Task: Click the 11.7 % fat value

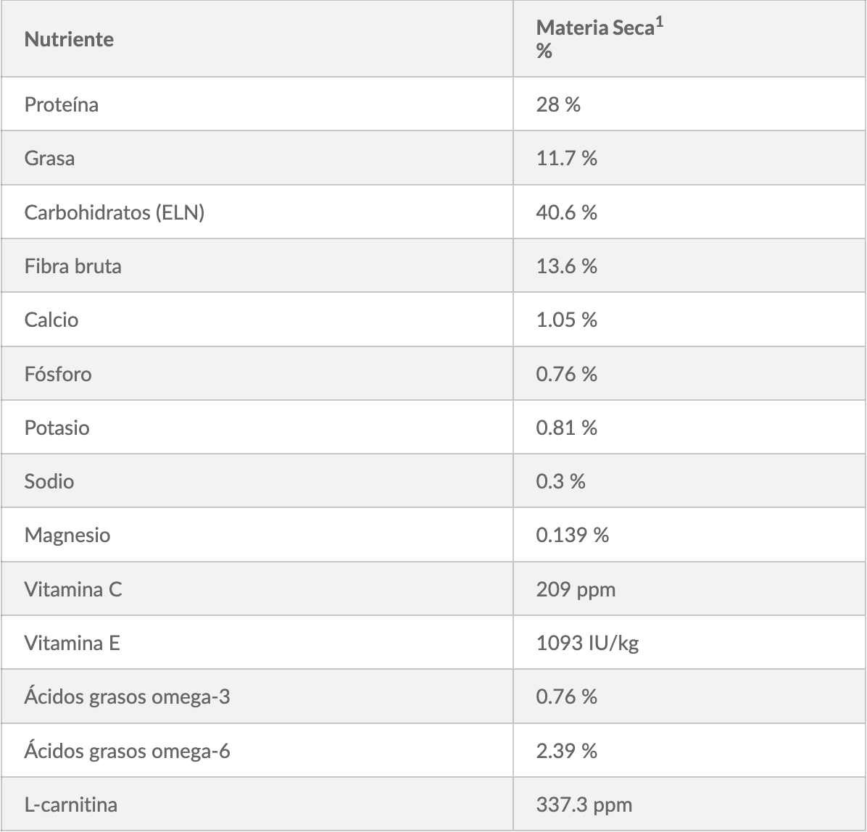Action: pyautogui.click(x=566, y=158)
